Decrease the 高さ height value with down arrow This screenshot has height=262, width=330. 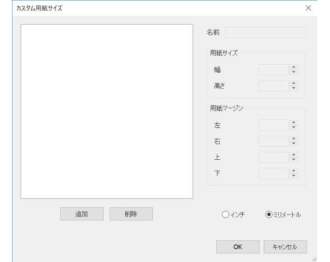pyautogui.click(x=294, y=88)
